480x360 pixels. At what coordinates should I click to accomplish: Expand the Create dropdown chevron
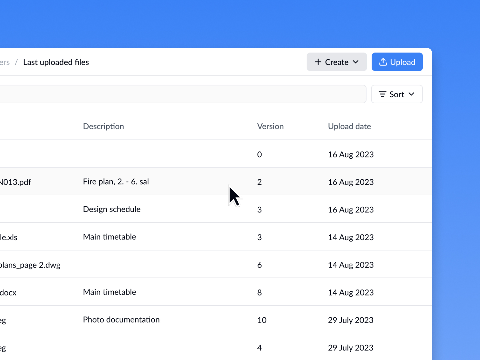point(356,62)
